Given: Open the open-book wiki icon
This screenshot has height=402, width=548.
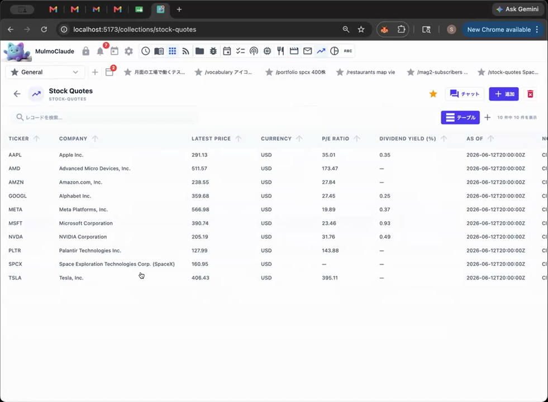Looking at the screenshot, I should pyautogui.click(x=159, y=51).
